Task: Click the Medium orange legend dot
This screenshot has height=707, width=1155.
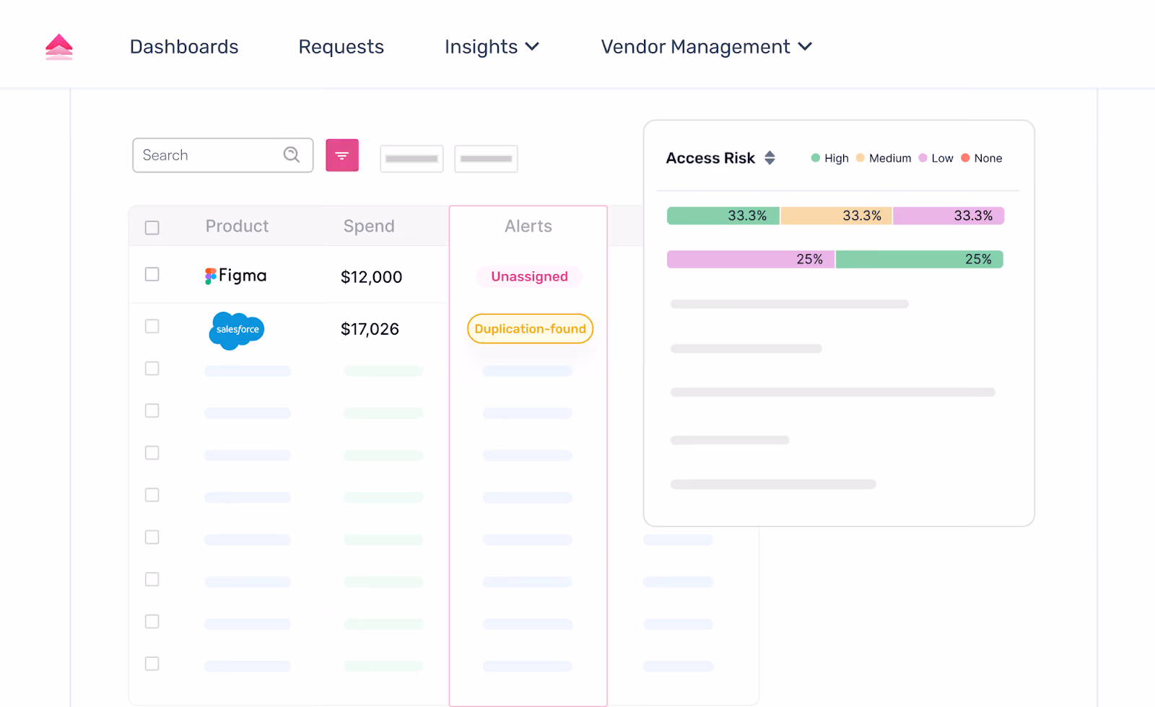Action: click(860, 158)
